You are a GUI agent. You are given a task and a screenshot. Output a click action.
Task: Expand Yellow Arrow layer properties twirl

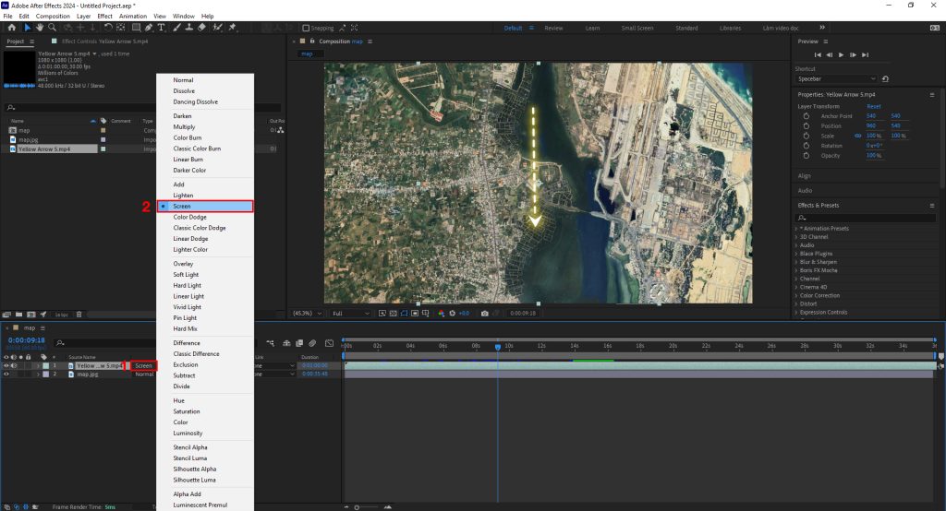[36, 365]
